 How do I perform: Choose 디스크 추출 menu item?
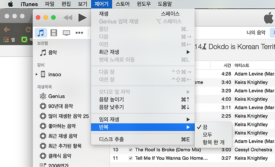[x=143, y=139]
